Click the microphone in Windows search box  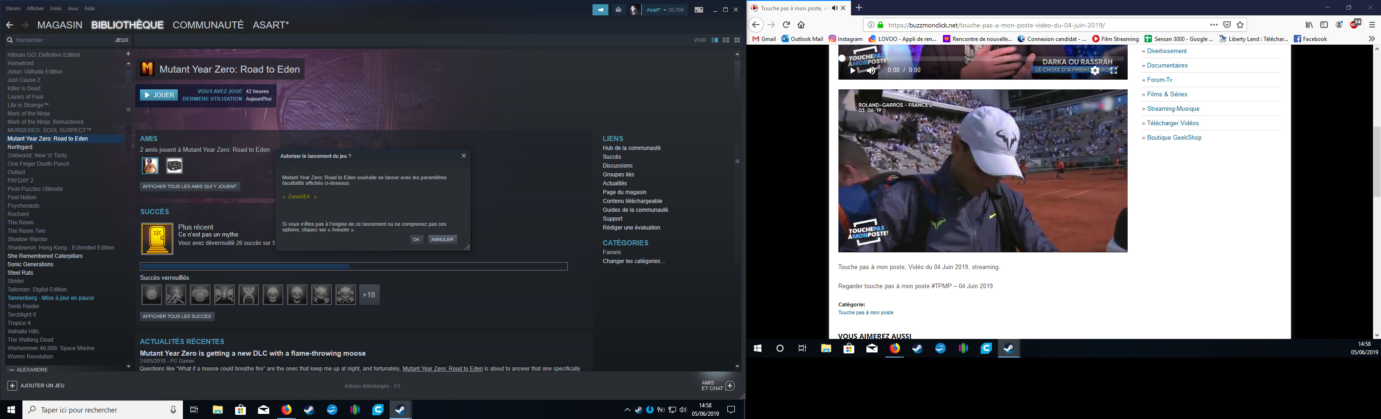173,410
